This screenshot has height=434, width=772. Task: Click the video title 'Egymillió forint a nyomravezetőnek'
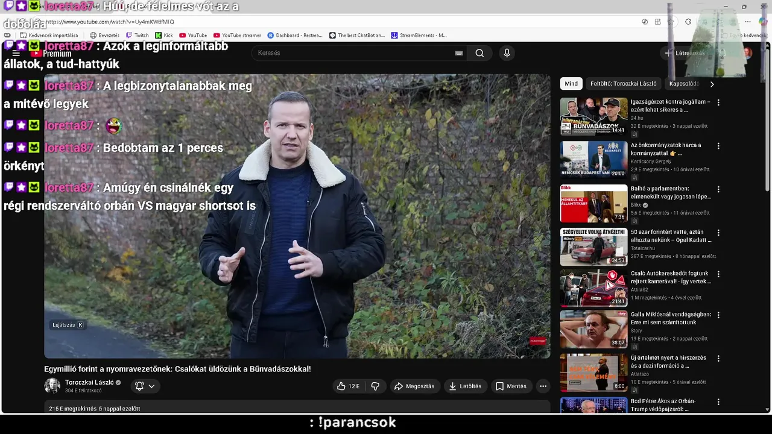tap(177, 369)
